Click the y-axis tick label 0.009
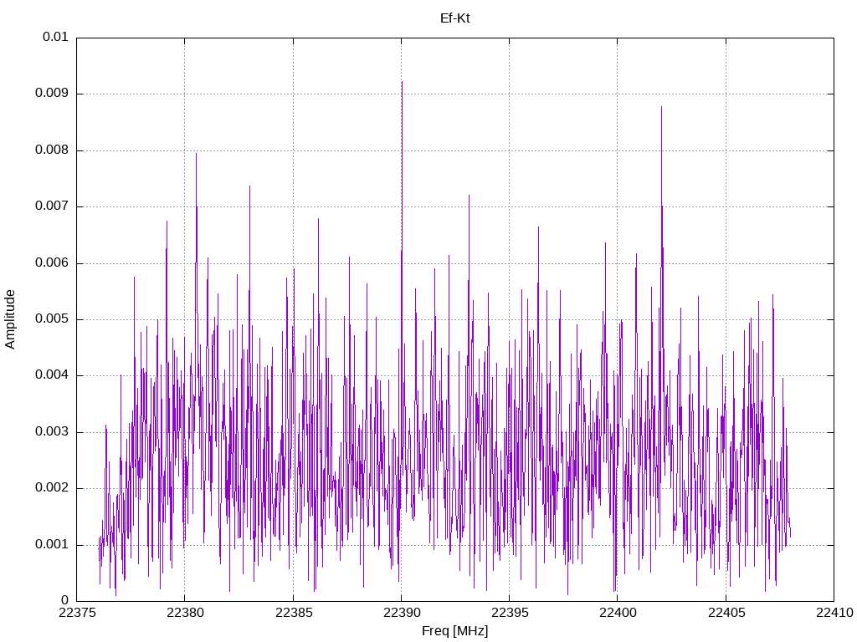 pyautogui.click(x=52, y=93)
